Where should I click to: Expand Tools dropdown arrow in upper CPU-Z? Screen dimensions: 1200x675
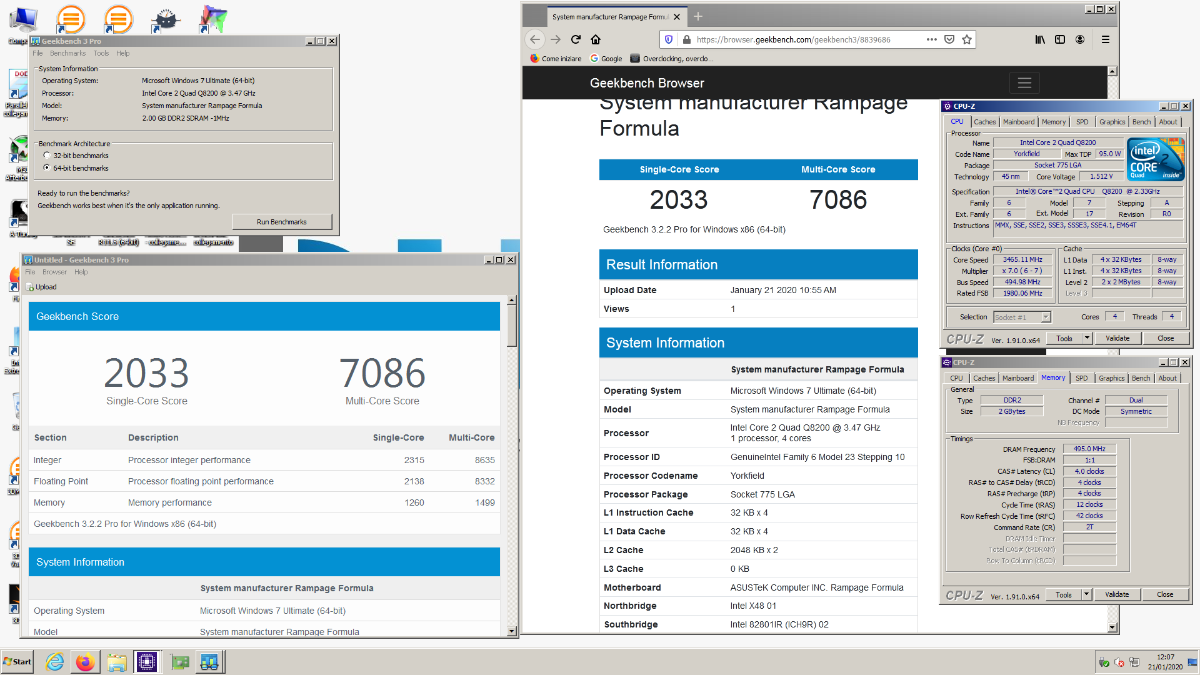(x=1087, y=338)
